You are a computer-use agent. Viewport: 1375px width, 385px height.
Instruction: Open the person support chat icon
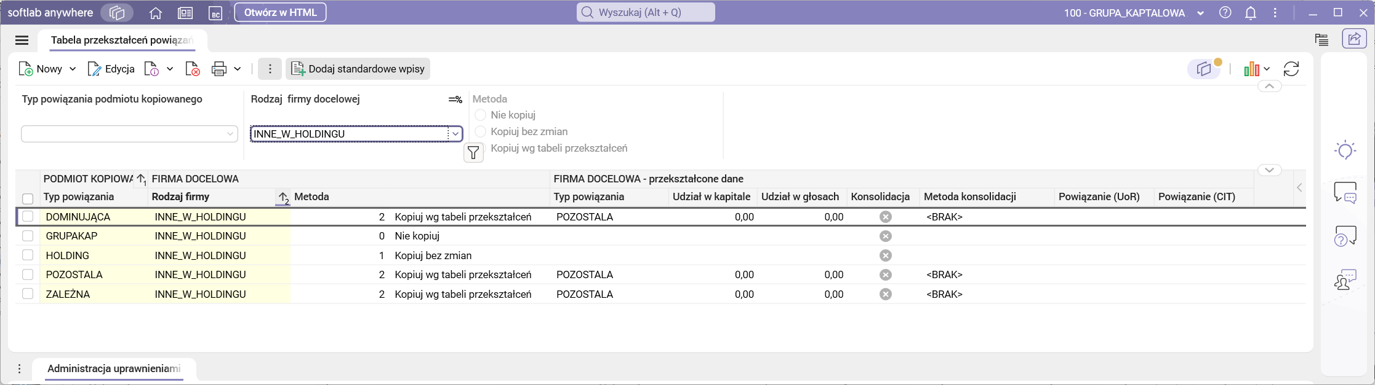point(1345,280)
